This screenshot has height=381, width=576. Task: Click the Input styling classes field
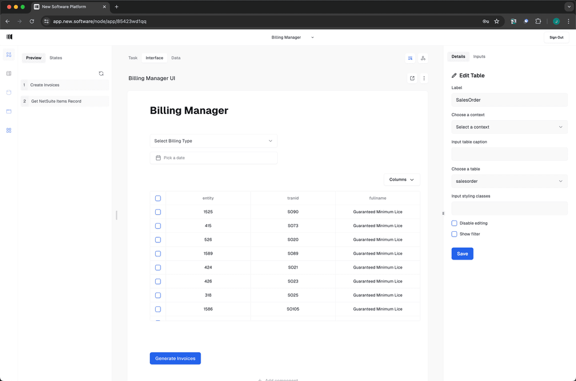pyautogui.click(x=509, y=208)
